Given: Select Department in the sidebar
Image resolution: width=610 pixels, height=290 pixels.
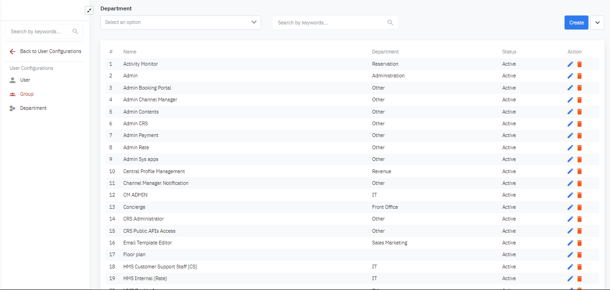Looking at the screenshot, I should pos(33,108).
